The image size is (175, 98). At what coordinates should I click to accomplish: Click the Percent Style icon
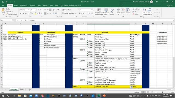83,13
